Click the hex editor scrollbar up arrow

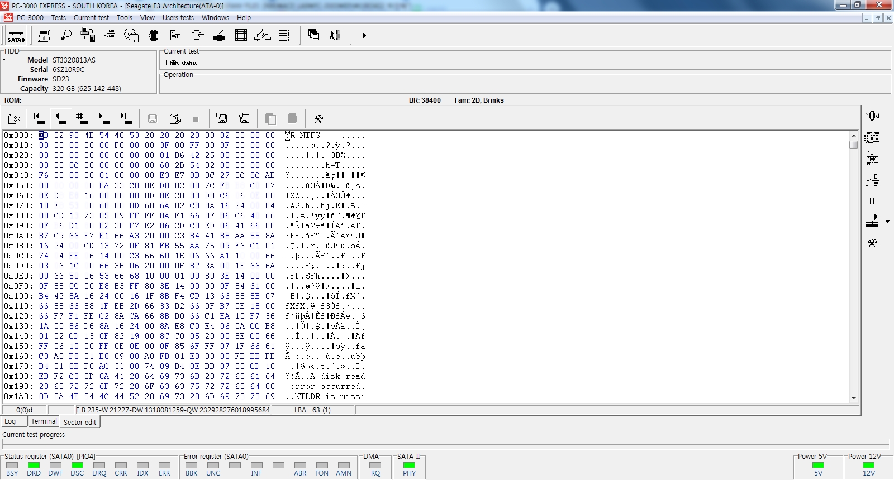pos(854,135)
